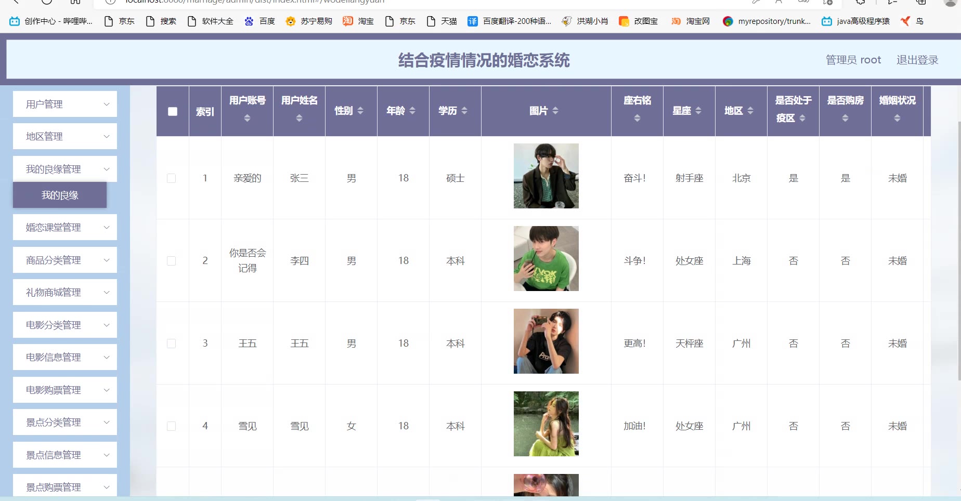Open the 搜索 bookmark page icon
This screenshot has width=961, height=501.
[x=150, y=21]
